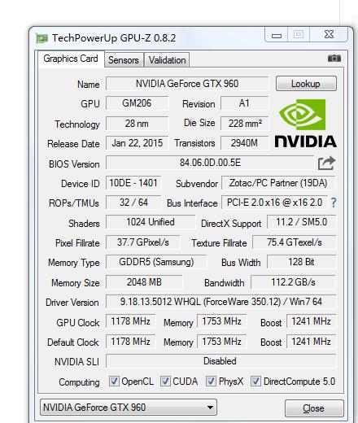
Task: Open the GPU selection dropdown
Action: pos(129,407)
